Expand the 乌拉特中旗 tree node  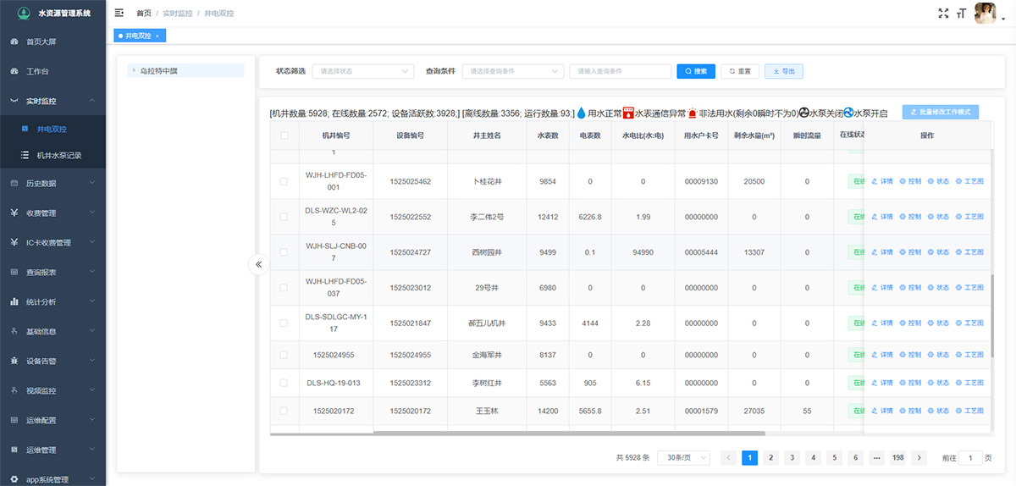(x=134, y=71)
